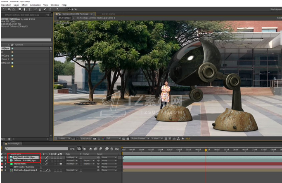
Task: Select the Rotation tool
Action: [x=4, y=9]
